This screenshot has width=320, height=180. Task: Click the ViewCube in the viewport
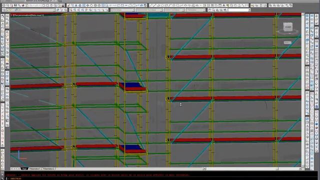[x=288, y=27]
